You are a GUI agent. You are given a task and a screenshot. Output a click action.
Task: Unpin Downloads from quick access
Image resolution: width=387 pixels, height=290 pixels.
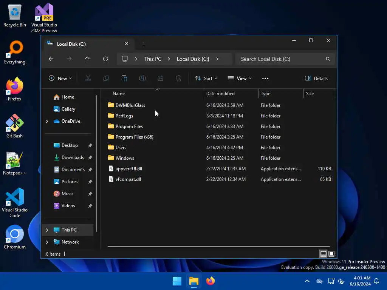(x=90, y=157)
